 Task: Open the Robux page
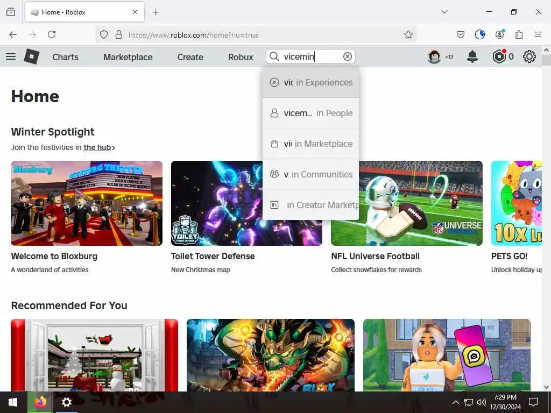point(241,57)
